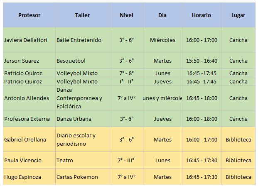Click the "Lugar" column header
Screen dimensions: 258x188
click(238, 15)
